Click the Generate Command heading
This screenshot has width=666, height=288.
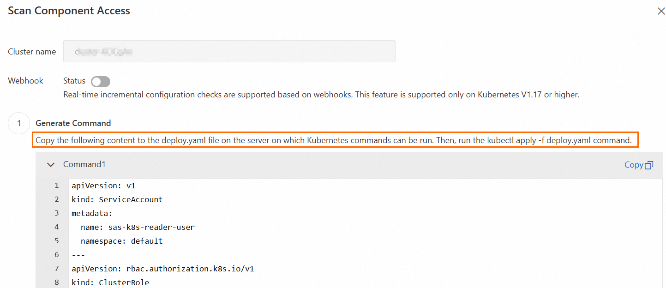coord(73,123)
